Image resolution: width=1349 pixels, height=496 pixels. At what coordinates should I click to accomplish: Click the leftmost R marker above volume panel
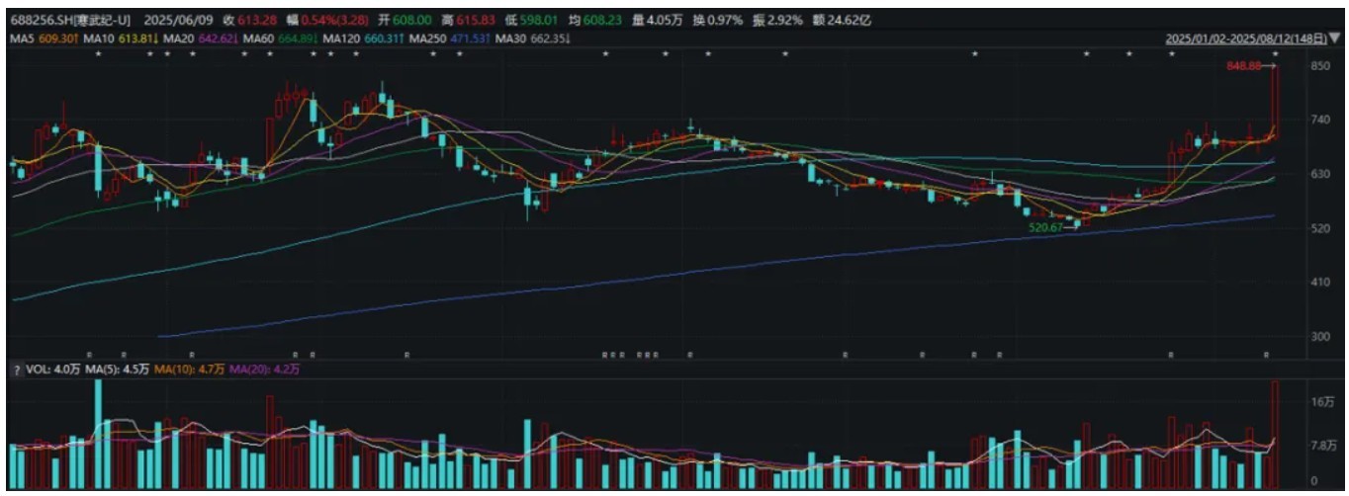click(x=89, y=354)
